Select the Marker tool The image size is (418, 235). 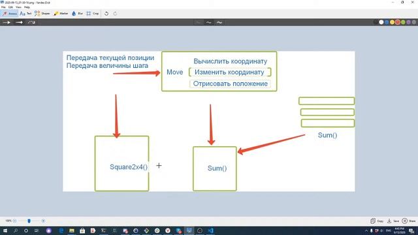[x=61, y=13]
